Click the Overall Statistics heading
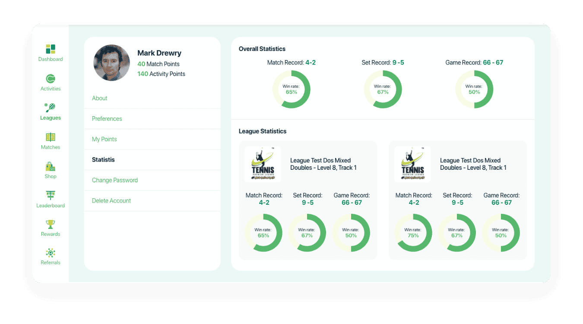Image resolution: width=583 pixels, height=324 pixels. 262,49
